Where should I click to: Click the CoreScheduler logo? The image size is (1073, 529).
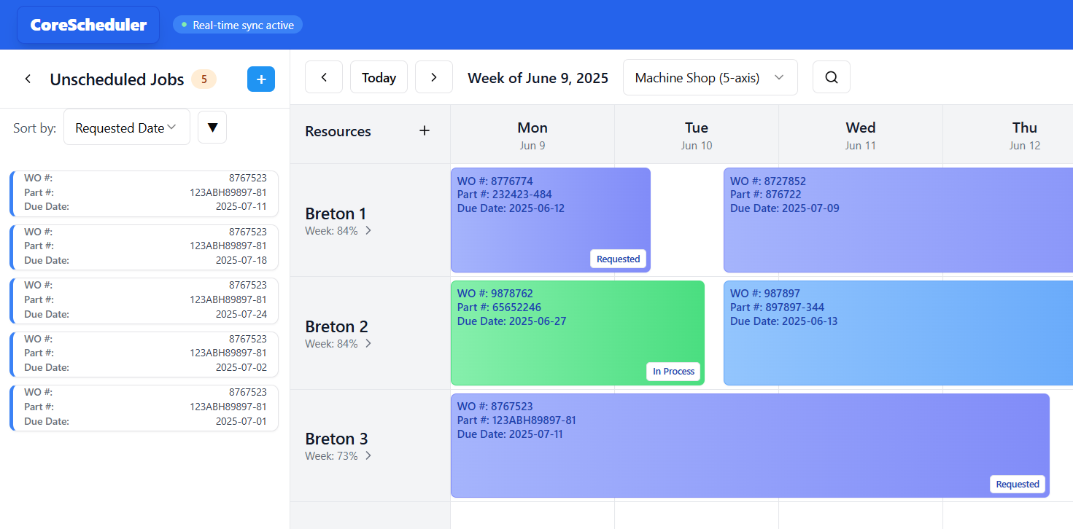click(x=88, y=24)
